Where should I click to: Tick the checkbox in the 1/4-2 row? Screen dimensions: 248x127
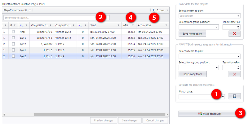coord(13,56)
